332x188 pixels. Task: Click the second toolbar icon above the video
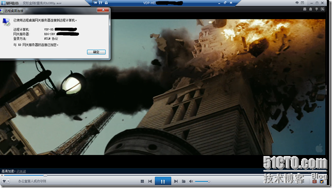coord(311,9)
